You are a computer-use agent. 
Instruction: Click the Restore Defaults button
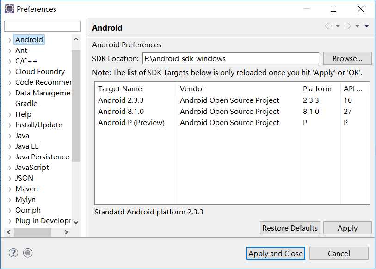[290, 228]
